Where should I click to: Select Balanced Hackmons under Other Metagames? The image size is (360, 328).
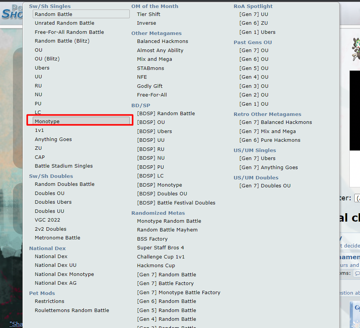click(x=162, y=41)
